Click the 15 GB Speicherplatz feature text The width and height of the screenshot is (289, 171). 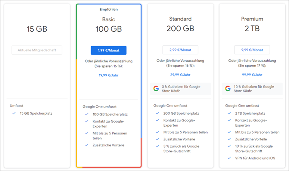(x=36, y=114)
